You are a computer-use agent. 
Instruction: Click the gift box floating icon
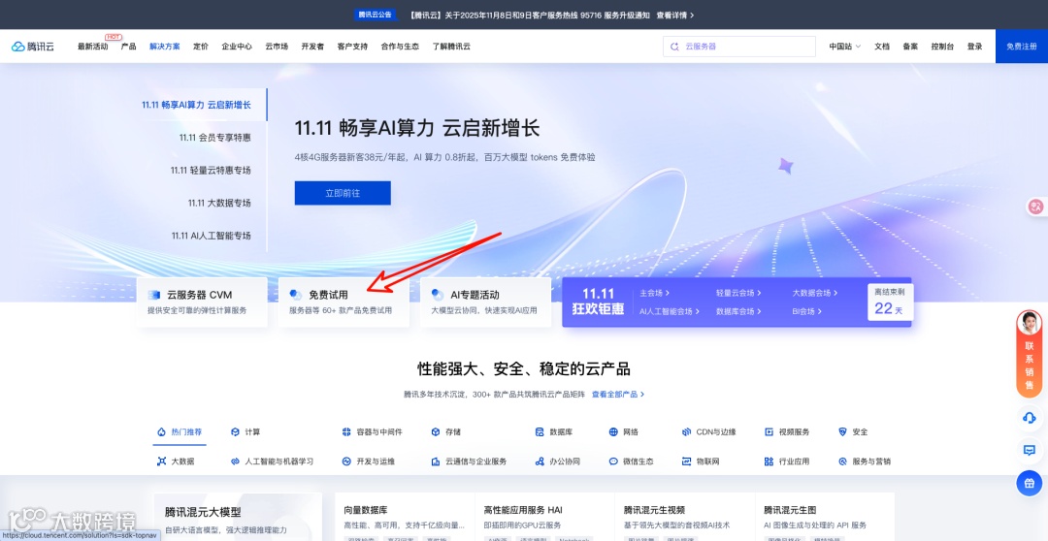[1030, 483]
